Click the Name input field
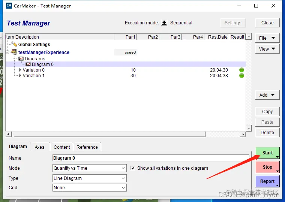Screen dimensions: 285x202 tap(151, 158)
